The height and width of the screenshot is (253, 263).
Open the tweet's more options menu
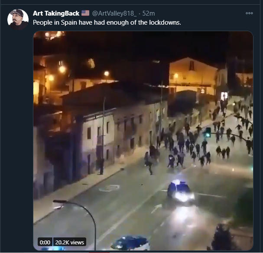(x=249, y=13)
